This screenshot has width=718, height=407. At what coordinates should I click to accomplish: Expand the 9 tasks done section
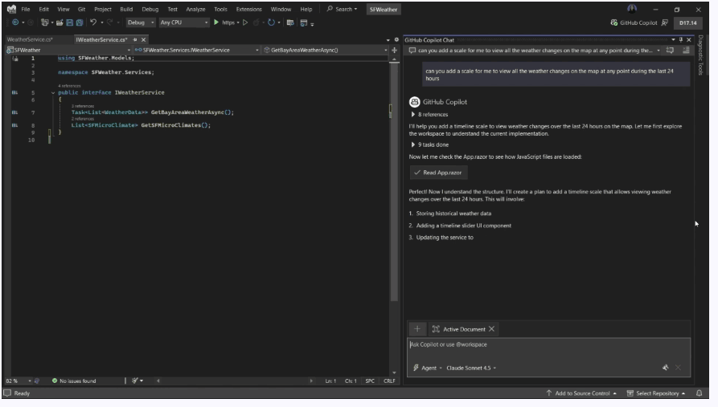413,144
